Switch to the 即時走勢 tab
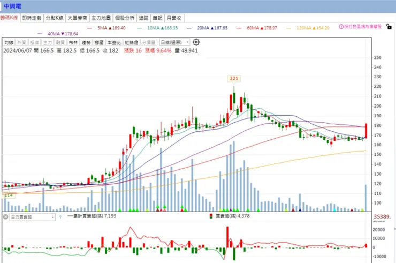396x263 pixels. (32, 18)
